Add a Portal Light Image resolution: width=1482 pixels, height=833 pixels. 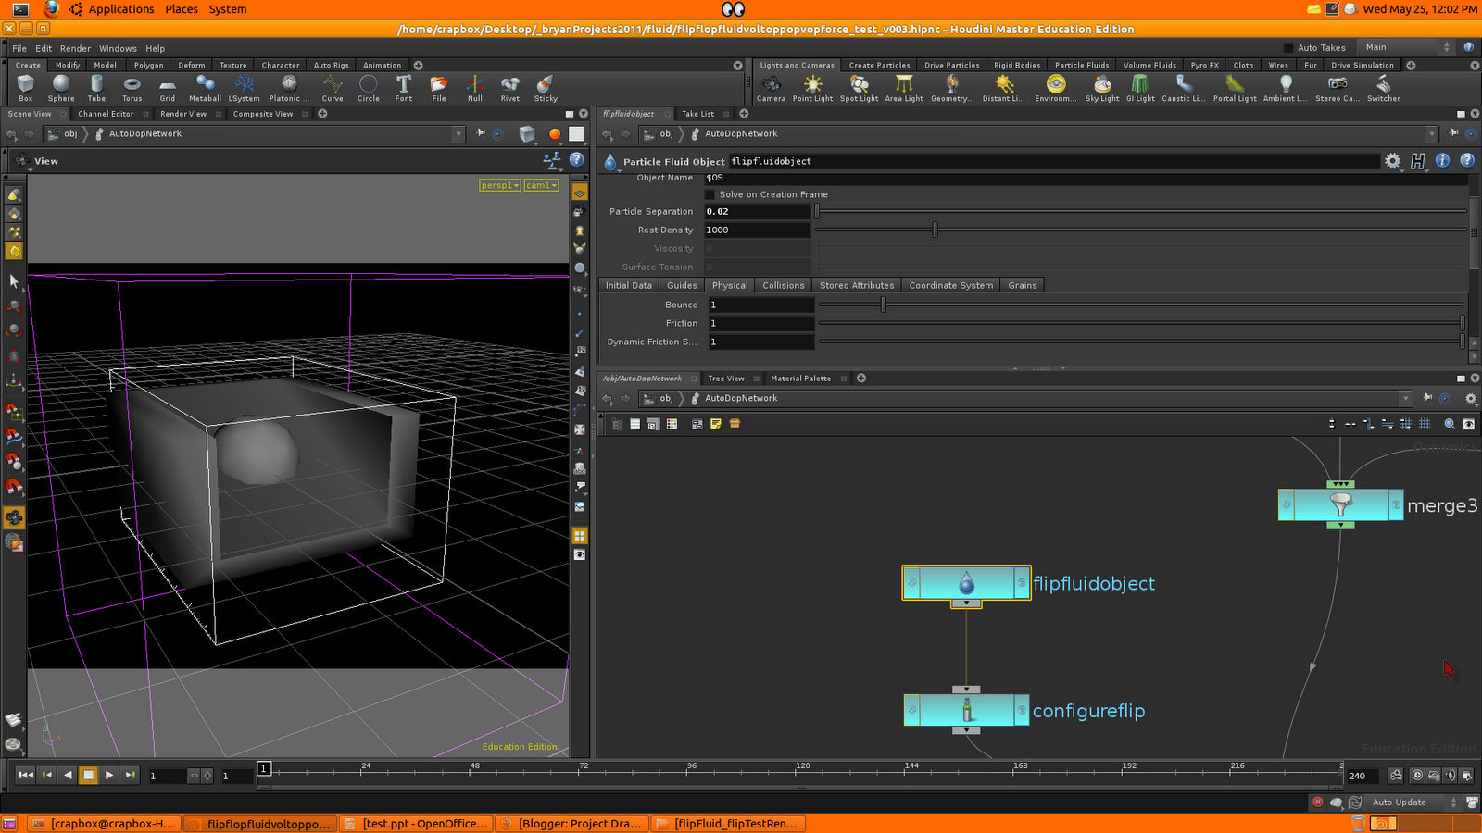1235,88
